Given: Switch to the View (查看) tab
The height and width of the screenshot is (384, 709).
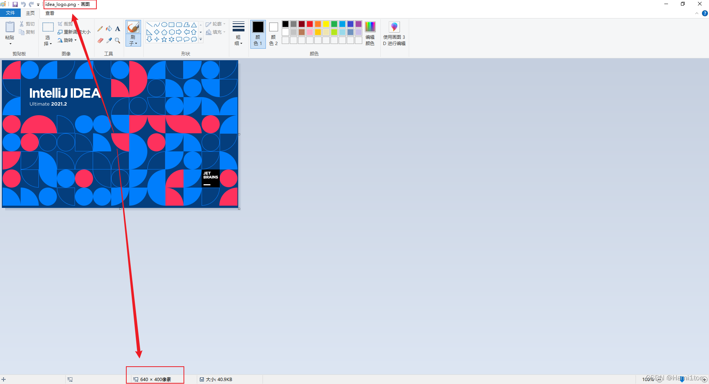Looking at the screenshot, I should 50,13.
